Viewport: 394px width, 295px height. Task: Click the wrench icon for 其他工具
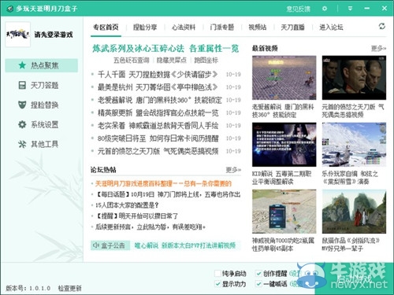pos(22,144)
